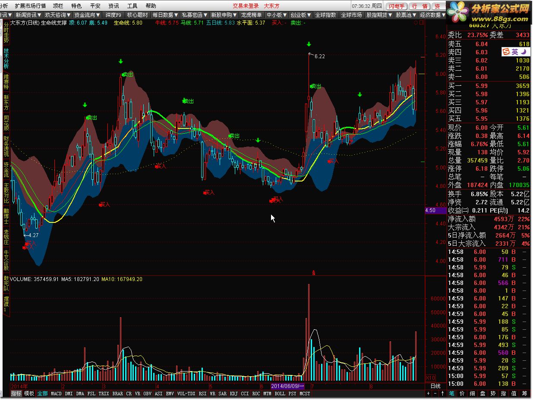The height and width of the screenshot is (400, 533).
Task: Click the 闪电手 button
Action: 396,6
